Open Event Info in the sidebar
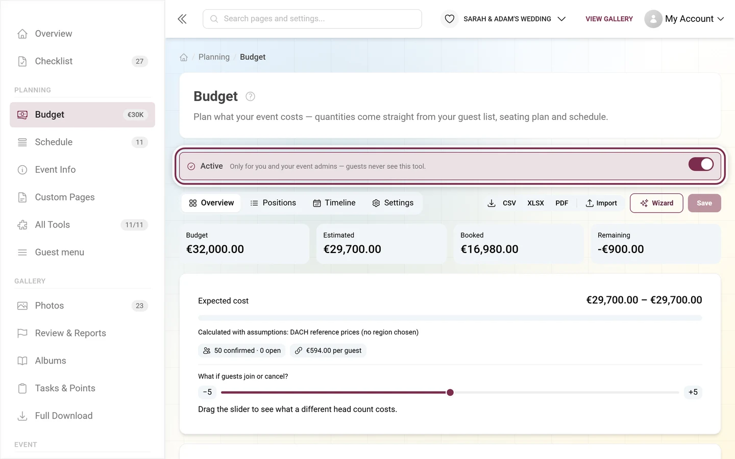Viewport: 735px width, 459px height. [82, 170]
